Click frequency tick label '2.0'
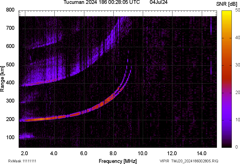This screenshot has height=164, width=240. coord(24,153)
